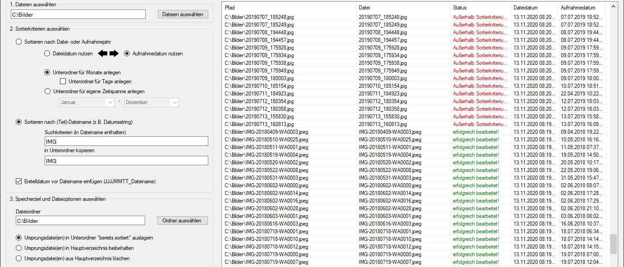Click the 'Ordner auswählen' button

point(183,221)
